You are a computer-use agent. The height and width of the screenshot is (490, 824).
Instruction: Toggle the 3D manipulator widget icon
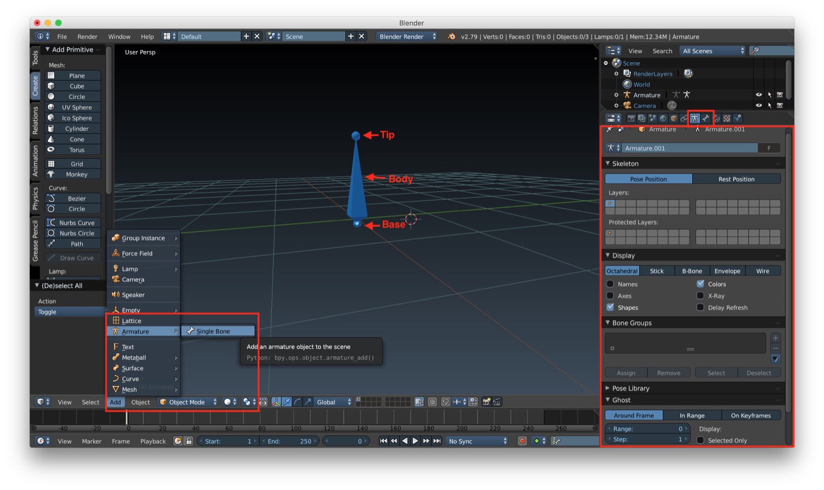(x=276, y=402)
